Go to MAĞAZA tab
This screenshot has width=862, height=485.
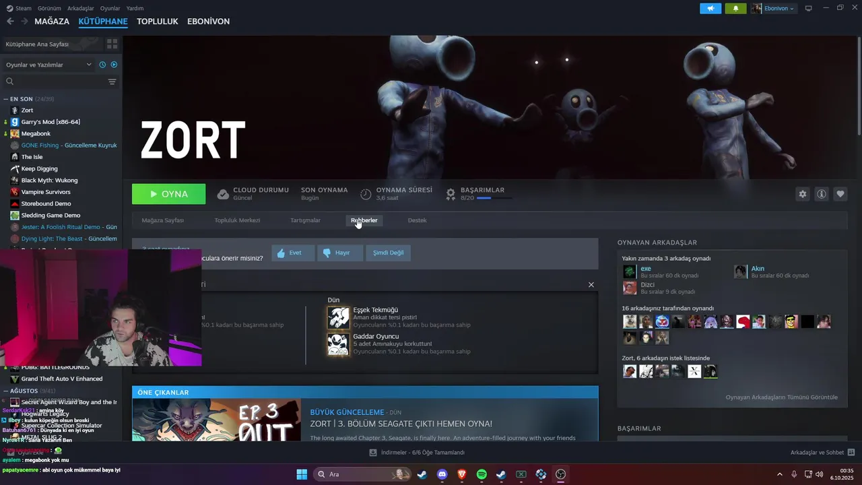pos(52,22)
